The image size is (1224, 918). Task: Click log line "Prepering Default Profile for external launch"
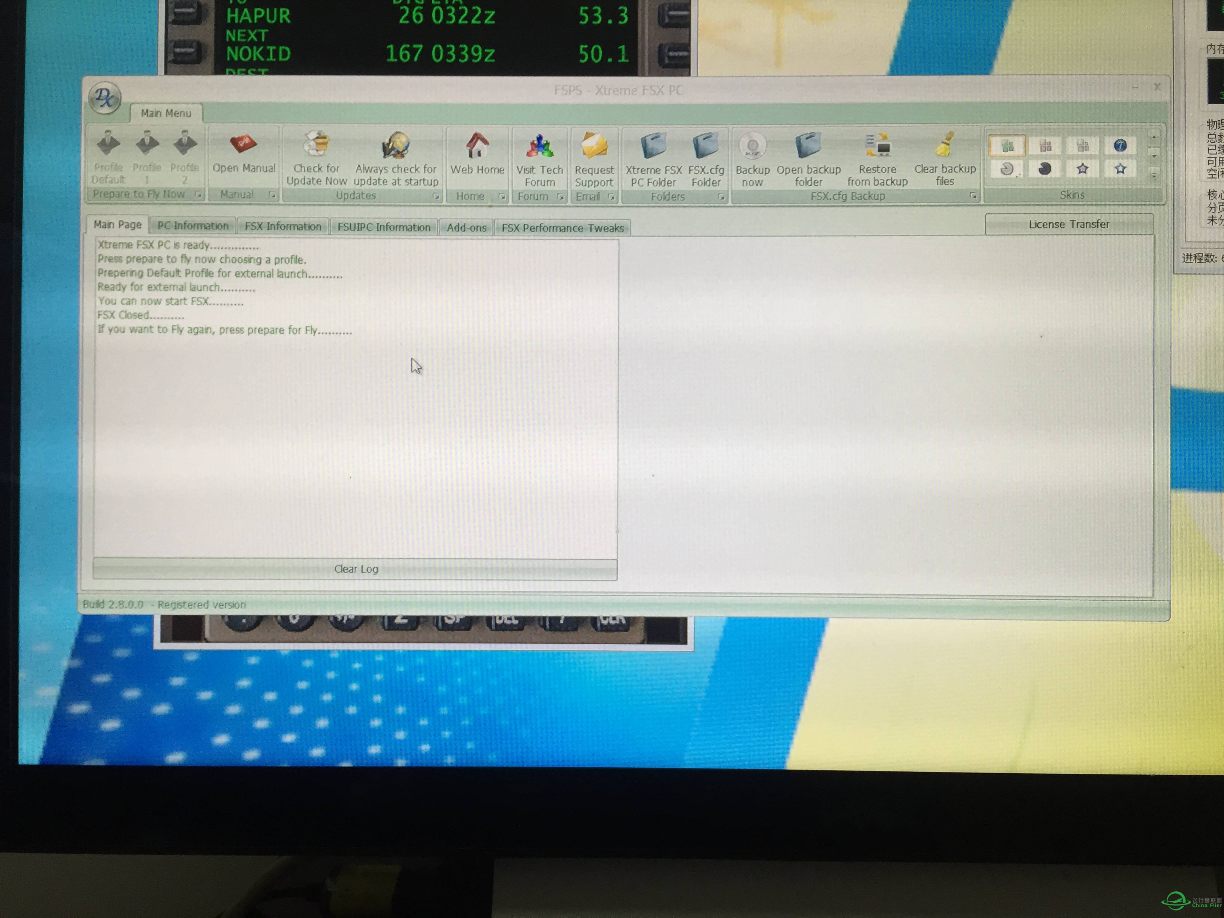[x=220, y=273]
